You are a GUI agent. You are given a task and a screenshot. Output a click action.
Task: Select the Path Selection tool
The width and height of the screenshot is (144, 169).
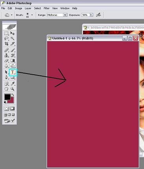pyautogui.click(x=6, y=72)
